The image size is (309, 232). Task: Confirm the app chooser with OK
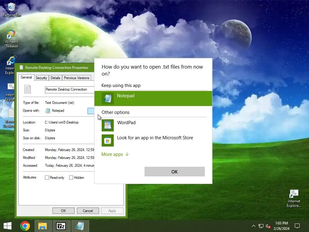175,172
